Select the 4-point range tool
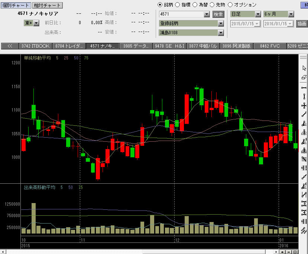Image resolution: width=308 pixels, height=254 pixels. coord(304,212)
